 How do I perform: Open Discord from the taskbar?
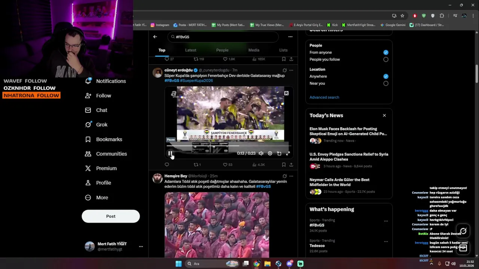tap(289, 264)
